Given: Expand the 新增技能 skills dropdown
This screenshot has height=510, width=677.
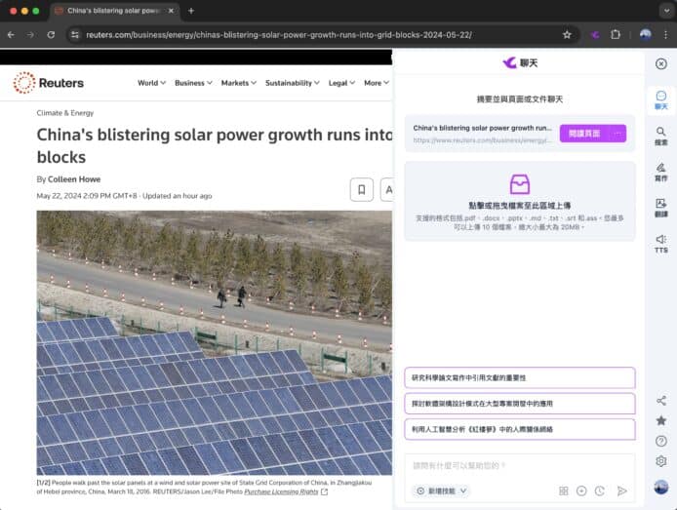Looking at the screenshot, I should coord(442,490).
